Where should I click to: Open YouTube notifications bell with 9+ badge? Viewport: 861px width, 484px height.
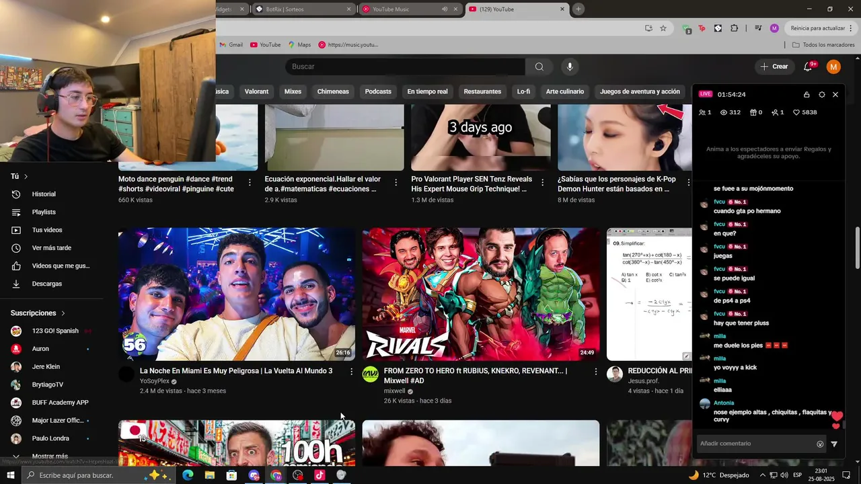pyautogui.click(x=809, y=67)
